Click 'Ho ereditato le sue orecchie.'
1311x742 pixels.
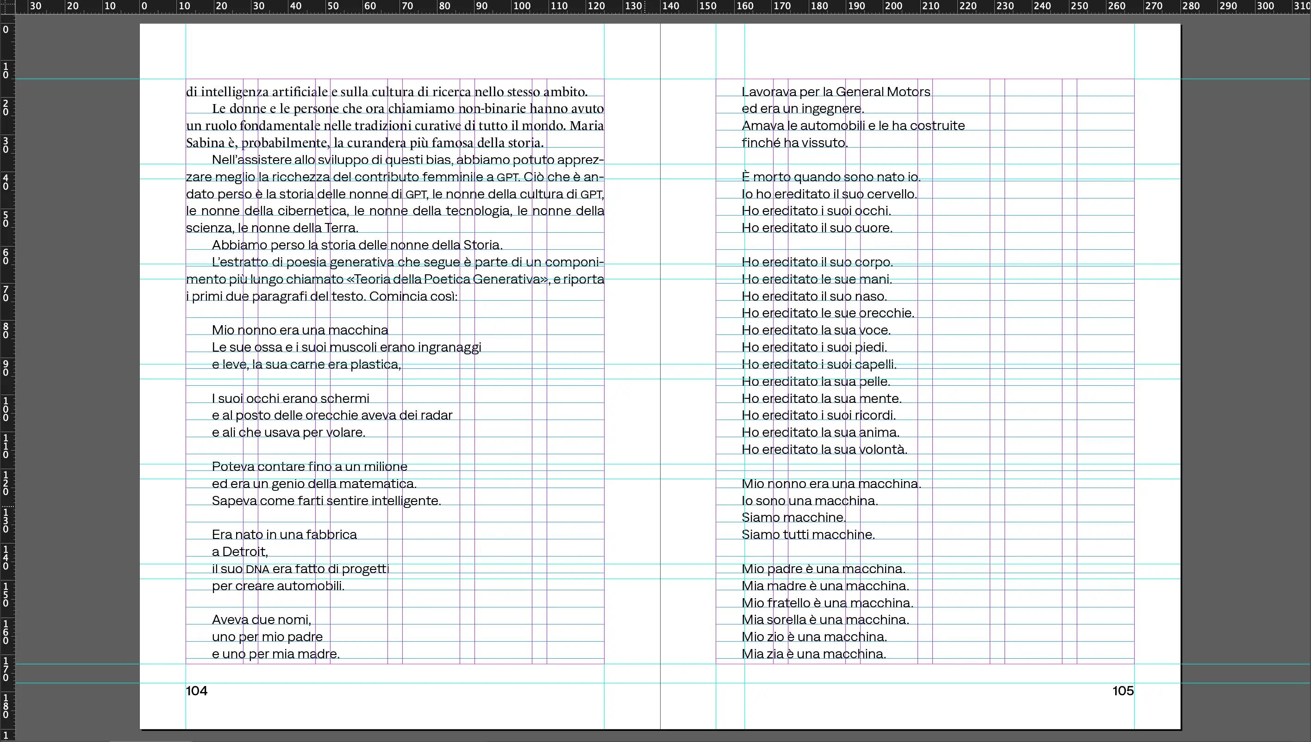(828, 313)
